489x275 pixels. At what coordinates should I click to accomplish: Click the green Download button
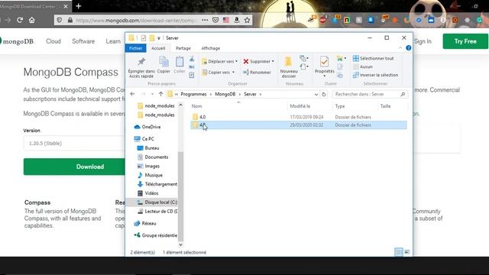pos(74,167)
